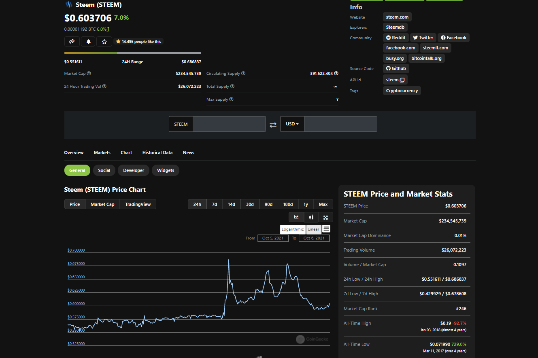The image size is (538, 358).
Task: Click the STEEM amount input field
Action: point(229,124)
